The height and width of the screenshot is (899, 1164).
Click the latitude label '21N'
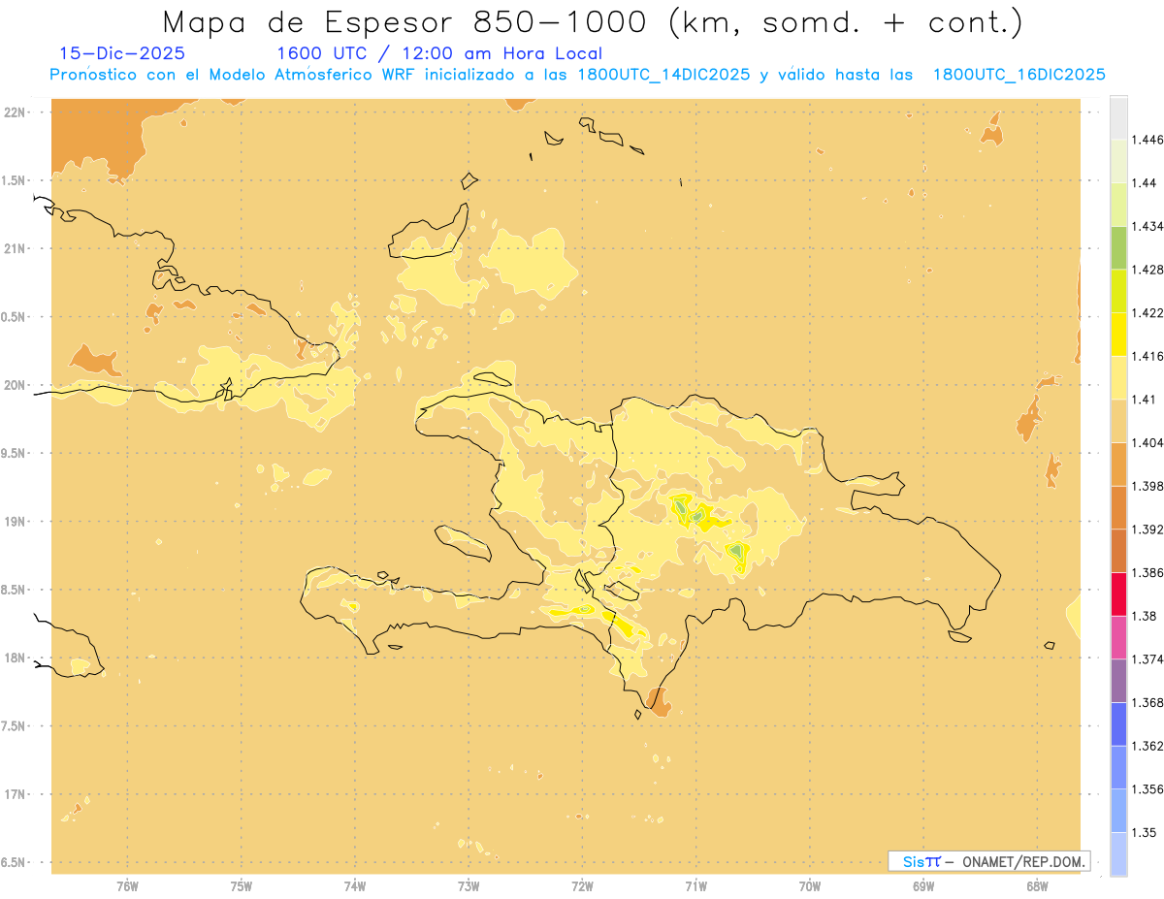click(x=16, y=249)
